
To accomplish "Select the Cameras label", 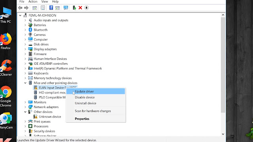I will click(x=40, y=35).
